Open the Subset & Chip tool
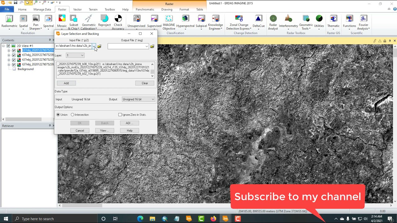This screenshot has height=223, width=397. point(74,22)
